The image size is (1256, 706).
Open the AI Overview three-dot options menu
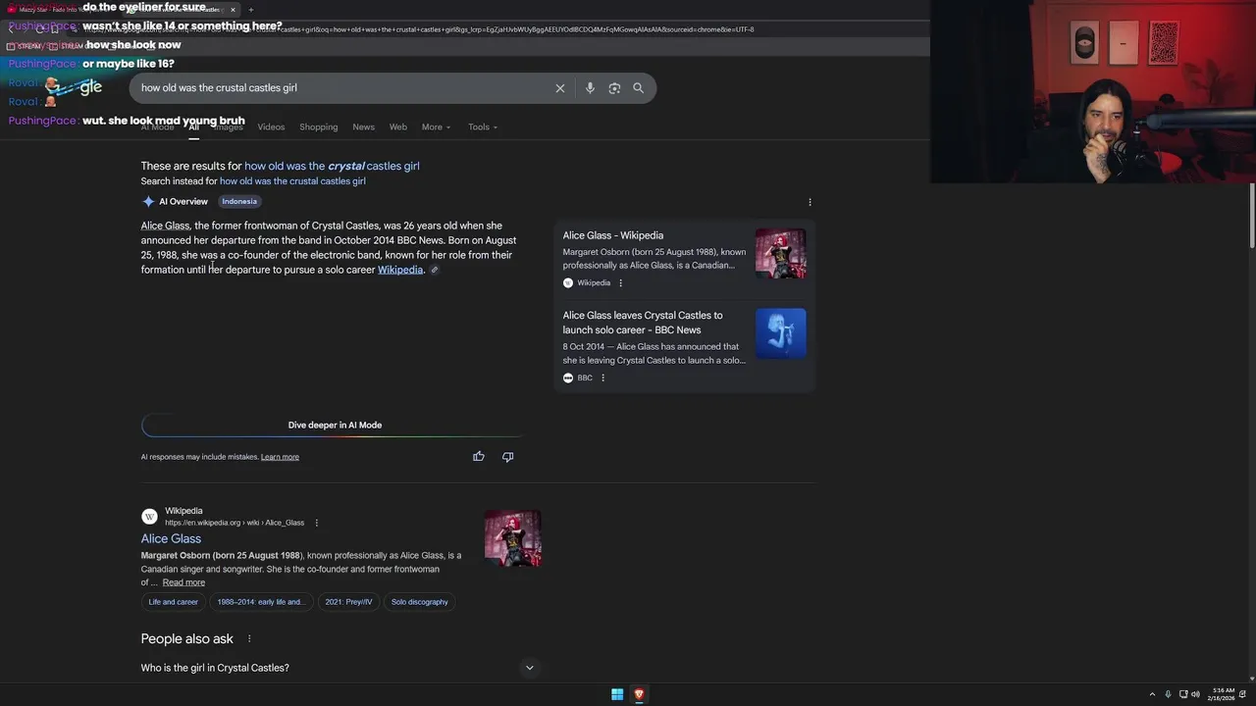click(810, 202)
